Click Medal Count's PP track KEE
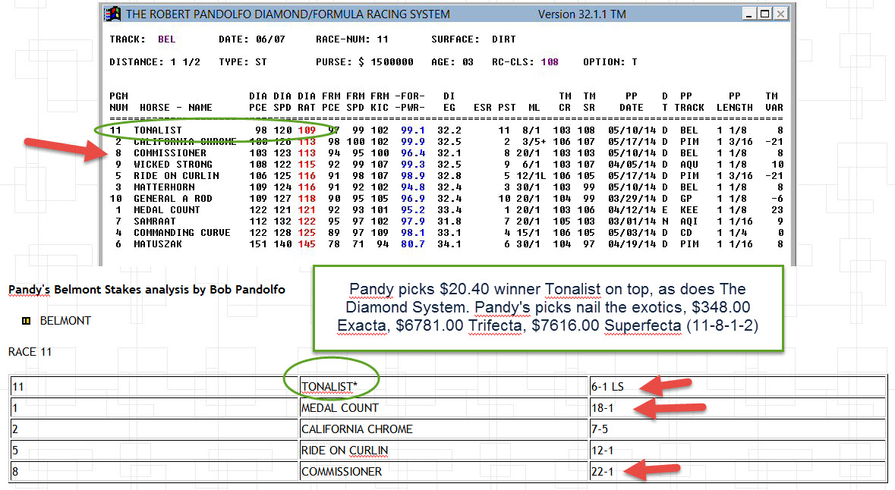Screen dimensions: 895x490 [689, 210]
